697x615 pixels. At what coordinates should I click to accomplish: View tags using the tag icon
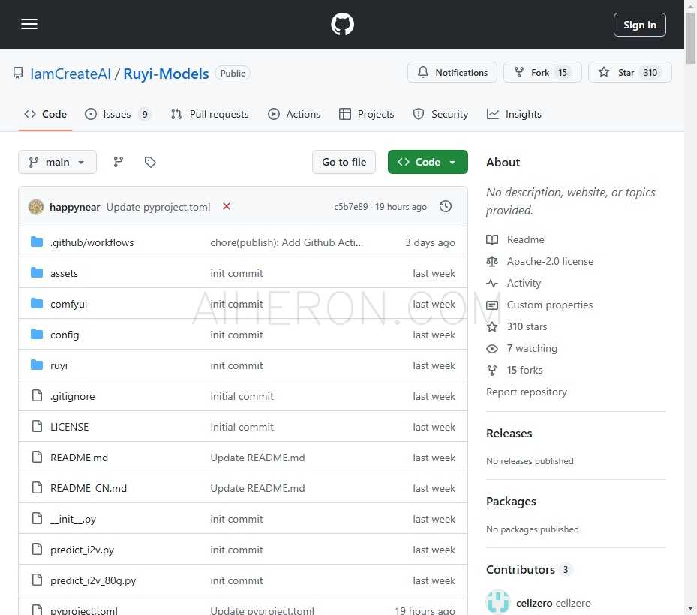tap(150, 162)
